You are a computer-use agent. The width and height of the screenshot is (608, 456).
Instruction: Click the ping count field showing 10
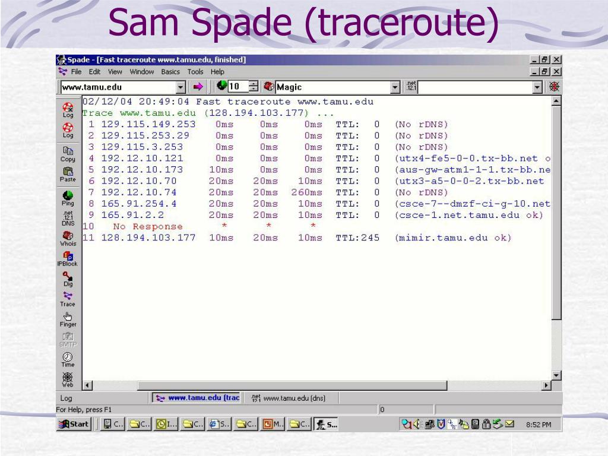click(x=239, y=87)
